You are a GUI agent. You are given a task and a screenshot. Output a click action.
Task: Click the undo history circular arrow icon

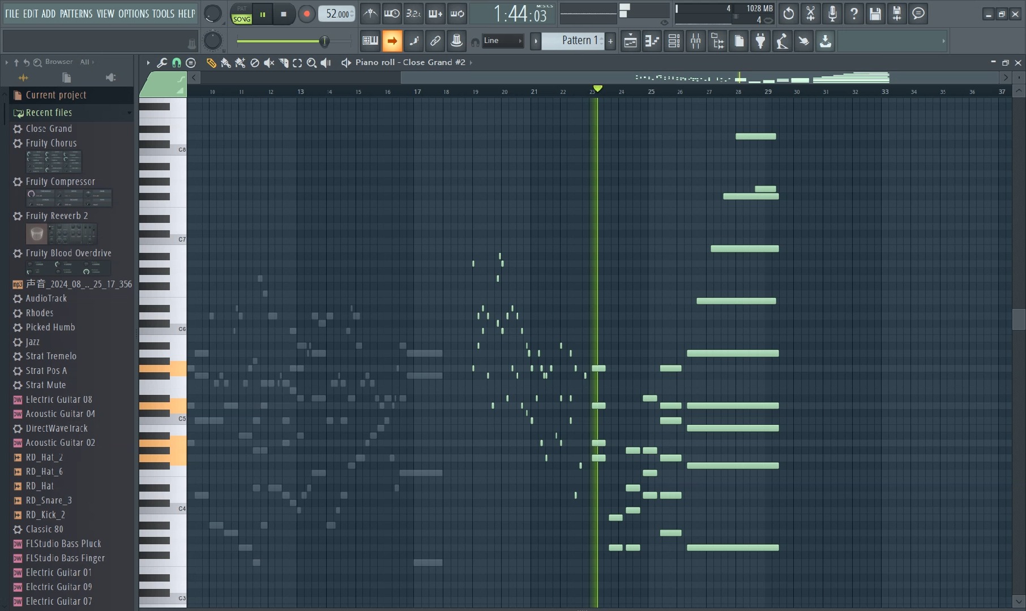tap(788, 14)
